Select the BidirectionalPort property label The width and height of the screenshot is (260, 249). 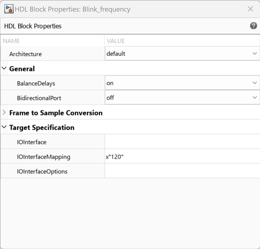[x=39, y=98]
